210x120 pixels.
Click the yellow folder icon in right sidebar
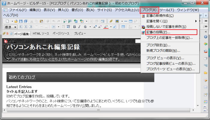pyautogui.click(x=205, y=73)
